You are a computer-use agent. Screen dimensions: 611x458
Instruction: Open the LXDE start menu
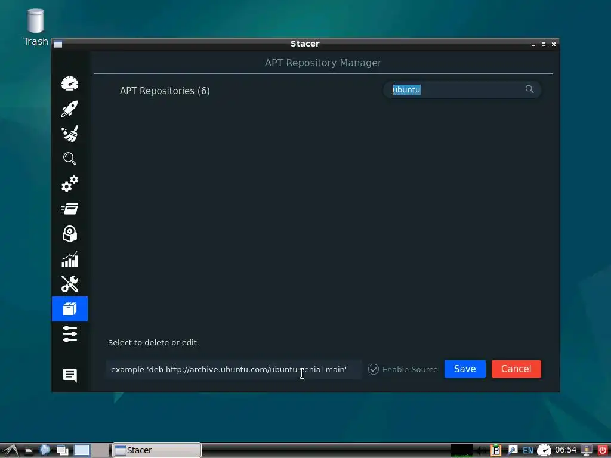[11, 451]
